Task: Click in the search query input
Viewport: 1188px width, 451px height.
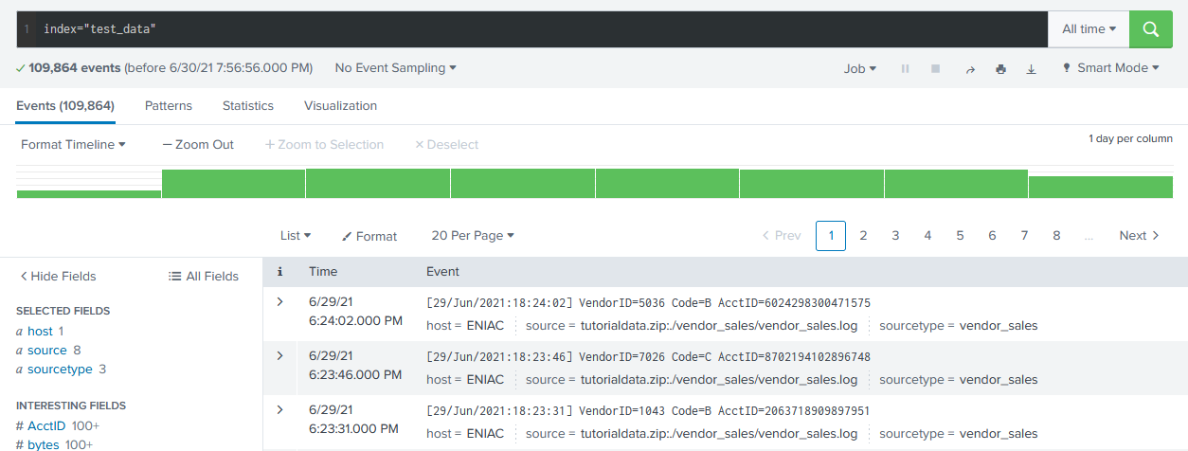Action: click(540, 29)
